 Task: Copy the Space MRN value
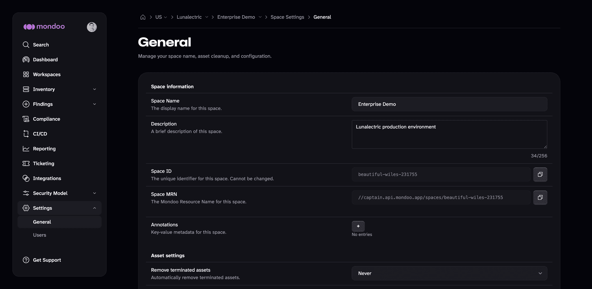click(x=540, y=198)
